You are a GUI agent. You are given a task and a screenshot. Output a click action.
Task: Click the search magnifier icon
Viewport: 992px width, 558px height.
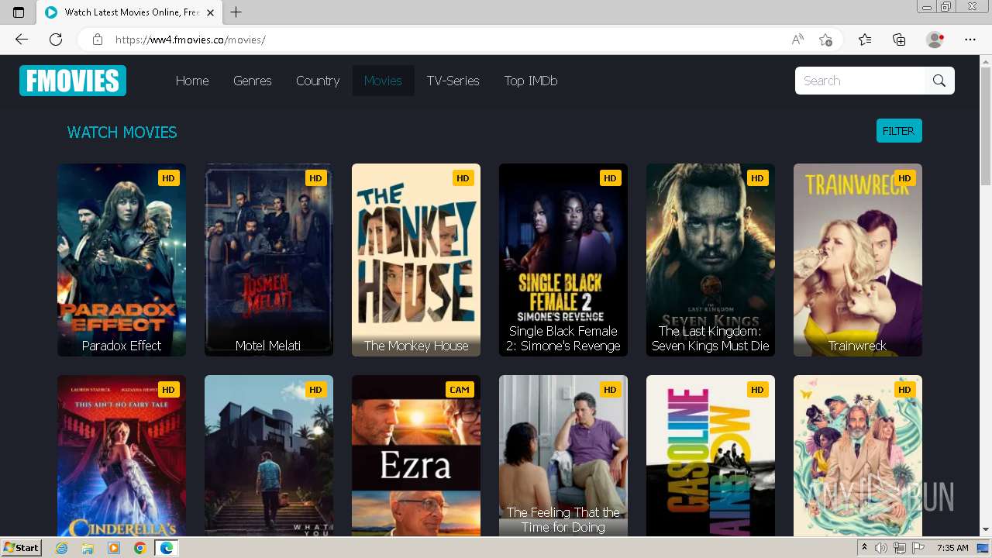[939, 81]
